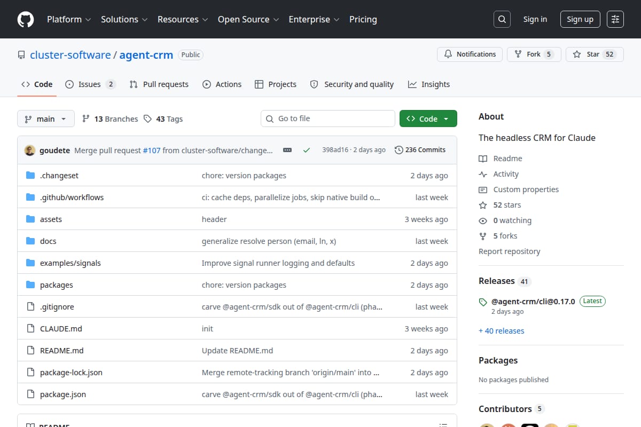Click the + 40 releases link
Screen dimensions: 641x427
pos(502,331)
